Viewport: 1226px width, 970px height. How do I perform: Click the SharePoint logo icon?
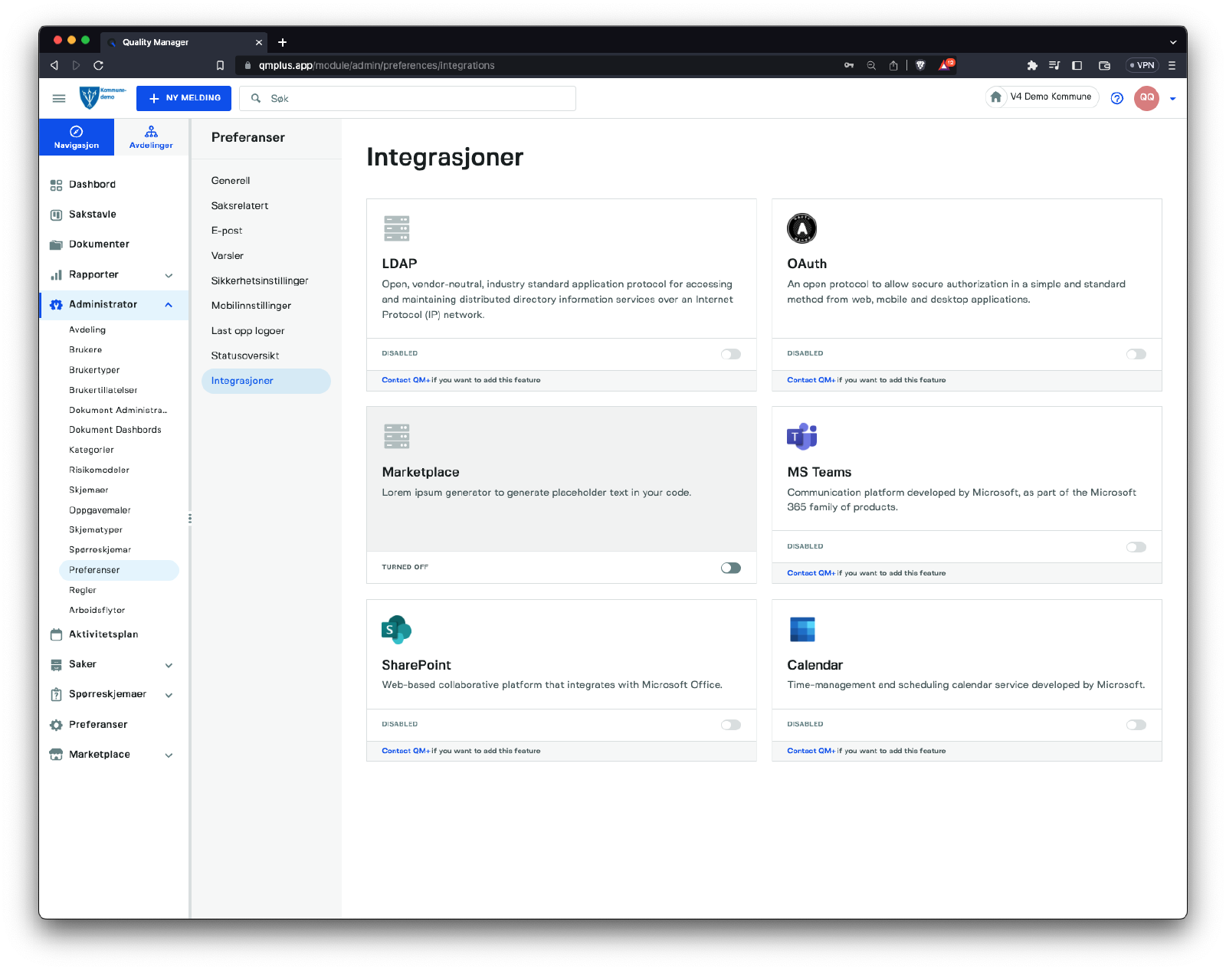tap(396, 629)
